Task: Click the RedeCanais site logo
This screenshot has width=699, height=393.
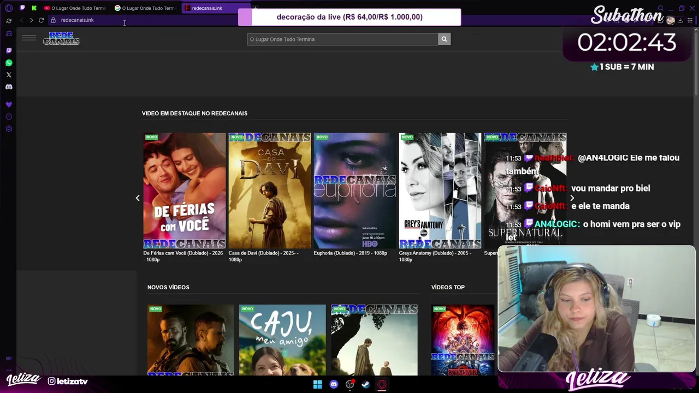Action: (x=61, y=38)
